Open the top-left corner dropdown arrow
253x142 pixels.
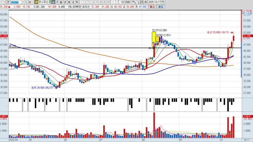4,2
